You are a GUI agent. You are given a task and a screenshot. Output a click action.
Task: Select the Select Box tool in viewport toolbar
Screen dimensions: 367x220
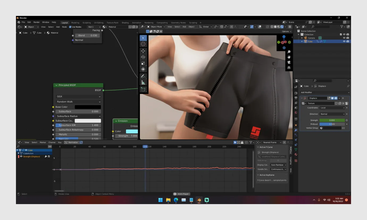(x=143, y=38)
